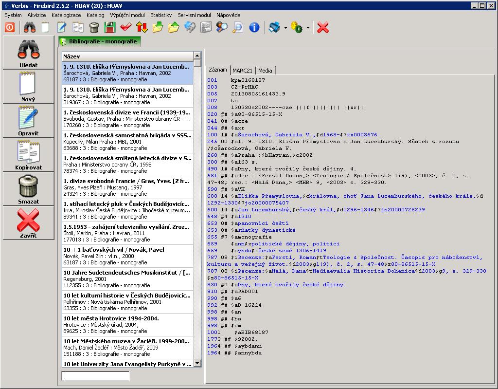Click the toolbar binoculars search icon
The height and width of the screenshot is (389, 498).
(x=29, y=27)
